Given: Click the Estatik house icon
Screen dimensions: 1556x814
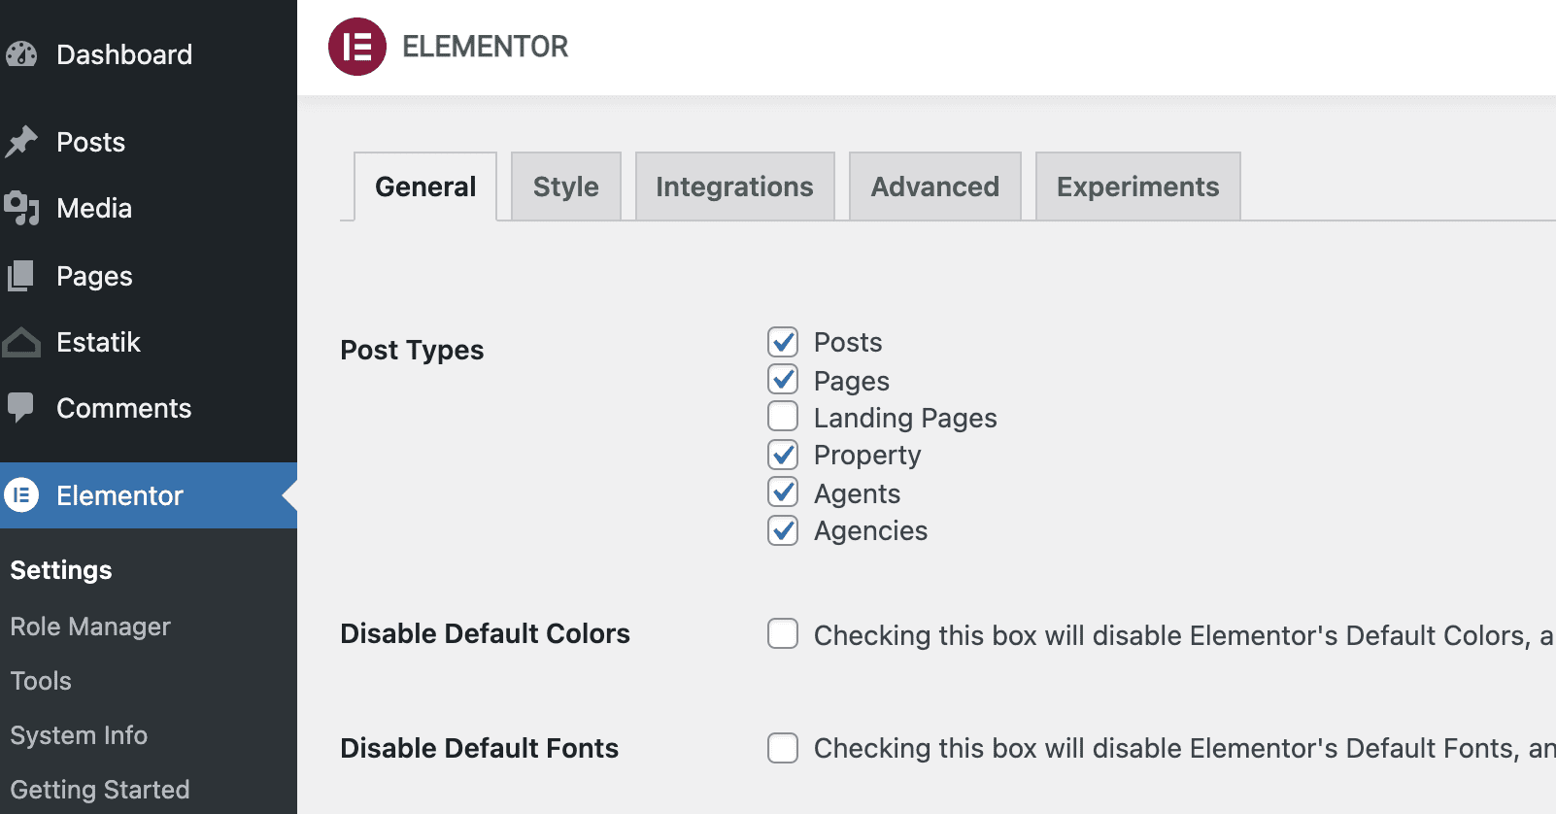Looking at the screenshot, I should point(21,342).
